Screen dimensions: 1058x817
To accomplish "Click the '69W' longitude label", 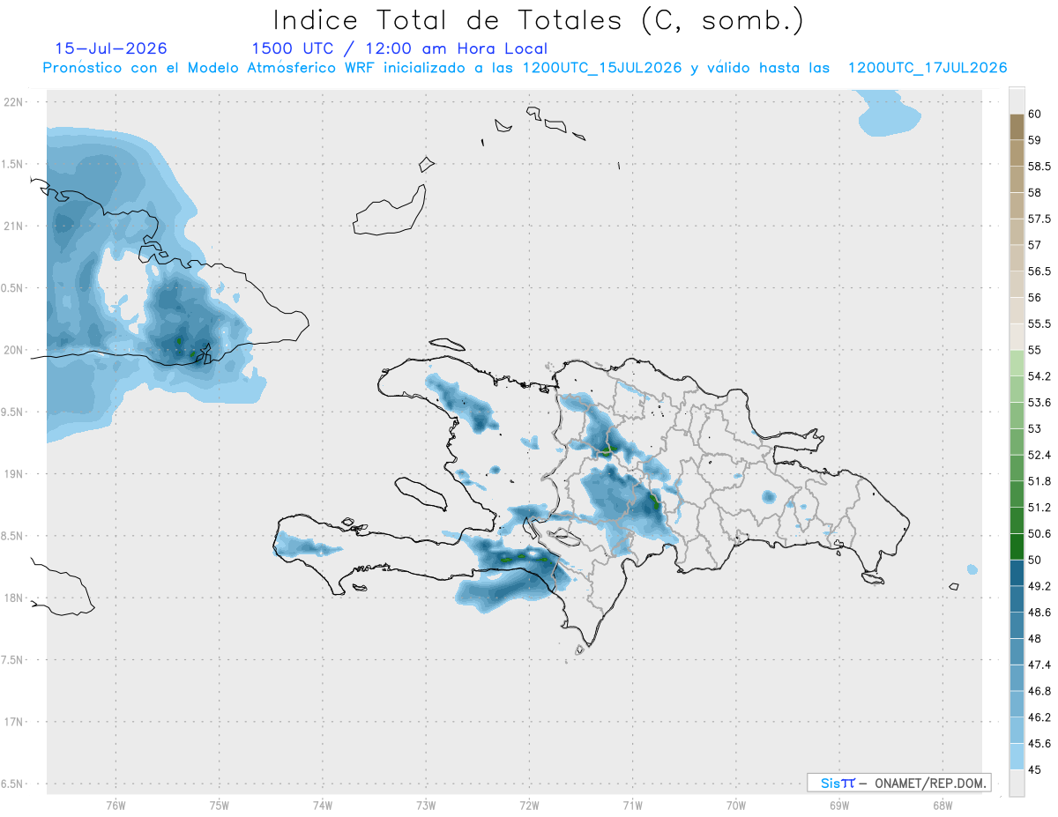I will [x=839, y=806].
